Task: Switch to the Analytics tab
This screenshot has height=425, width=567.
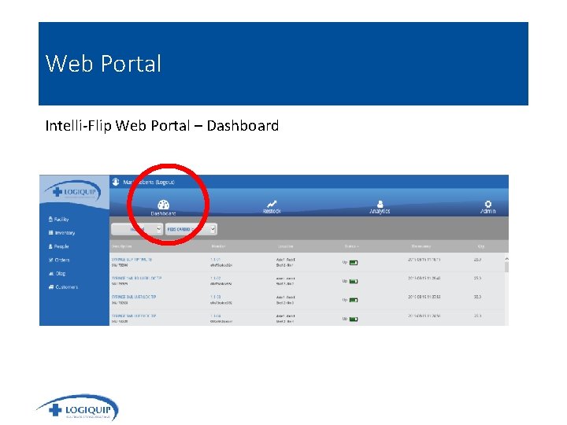Action: coord(380,207)
